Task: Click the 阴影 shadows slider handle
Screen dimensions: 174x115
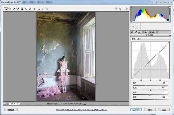Action: [154, 99]
